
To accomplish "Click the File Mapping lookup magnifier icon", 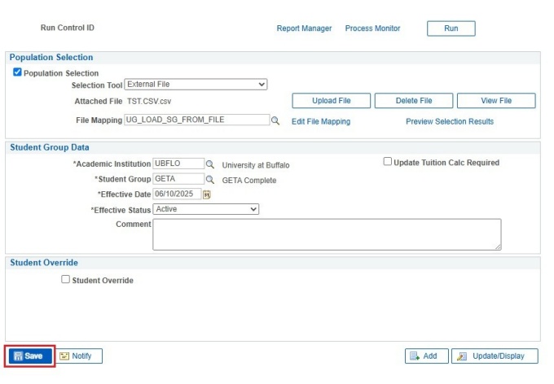I will (275, 121).
